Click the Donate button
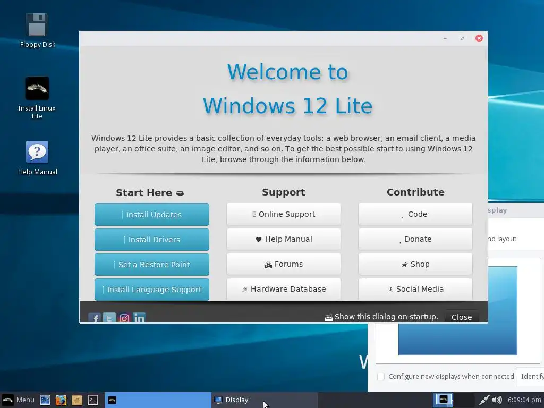This screenshot has height=408, width=544. coord(415,239)
